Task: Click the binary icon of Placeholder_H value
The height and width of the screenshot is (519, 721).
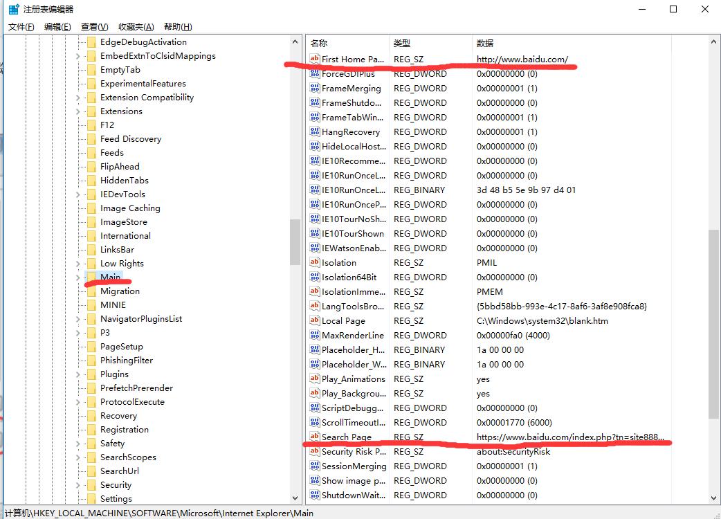Action: 314,350
